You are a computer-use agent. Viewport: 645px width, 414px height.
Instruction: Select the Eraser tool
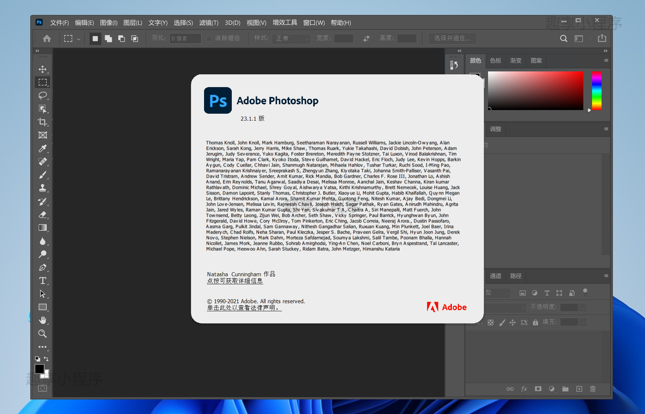(43, 215)
